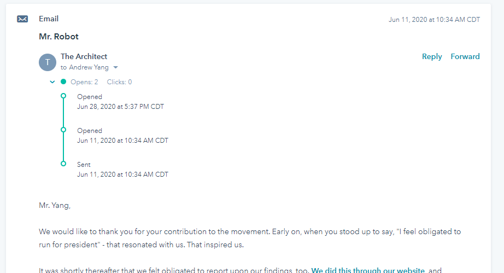Click the Mr. Robot subject line

[x=58, y=37]
